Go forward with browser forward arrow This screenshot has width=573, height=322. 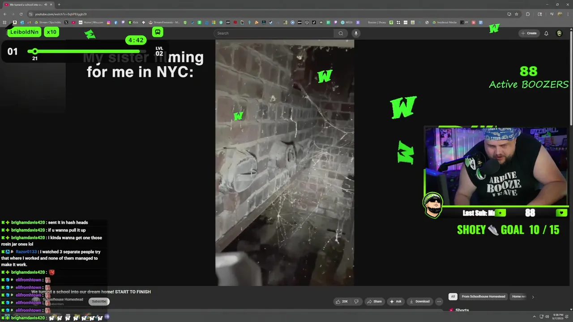point(13,14)
